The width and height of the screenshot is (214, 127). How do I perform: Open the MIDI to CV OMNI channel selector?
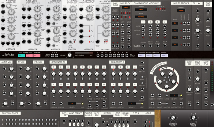pyautogui.click(x=126, y=7)
